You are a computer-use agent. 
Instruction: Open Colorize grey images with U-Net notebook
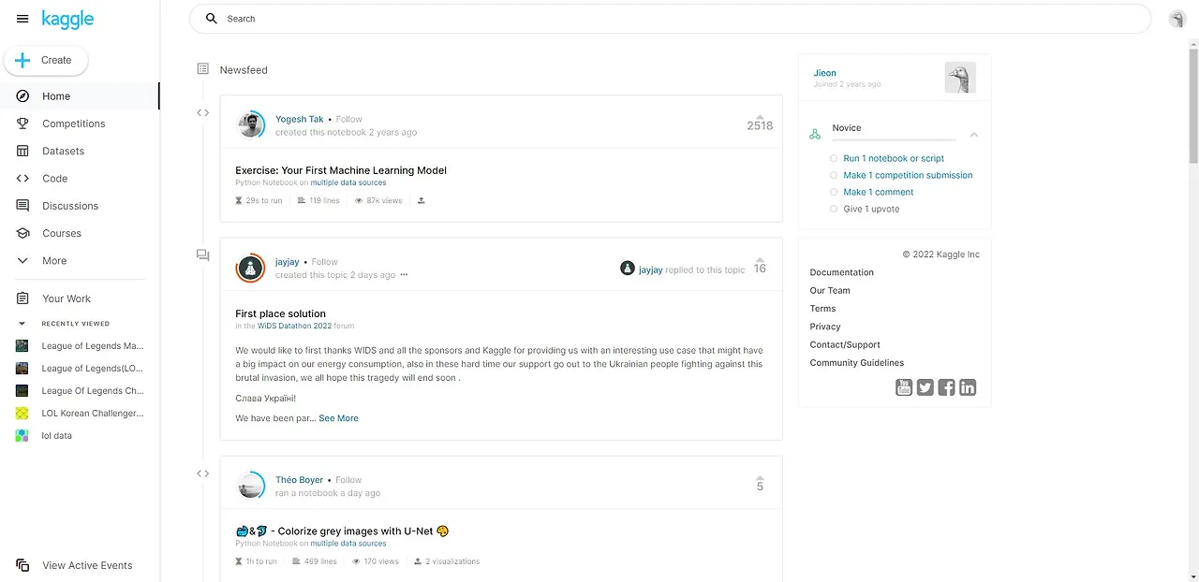pyautogui.click(x=343, y=531)
